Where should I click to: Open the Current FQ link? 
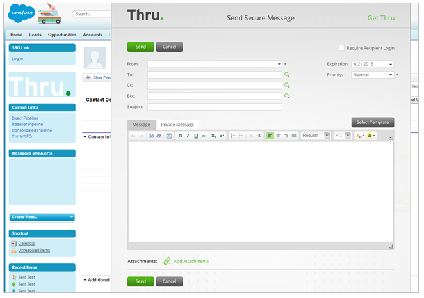coord(22,137)
